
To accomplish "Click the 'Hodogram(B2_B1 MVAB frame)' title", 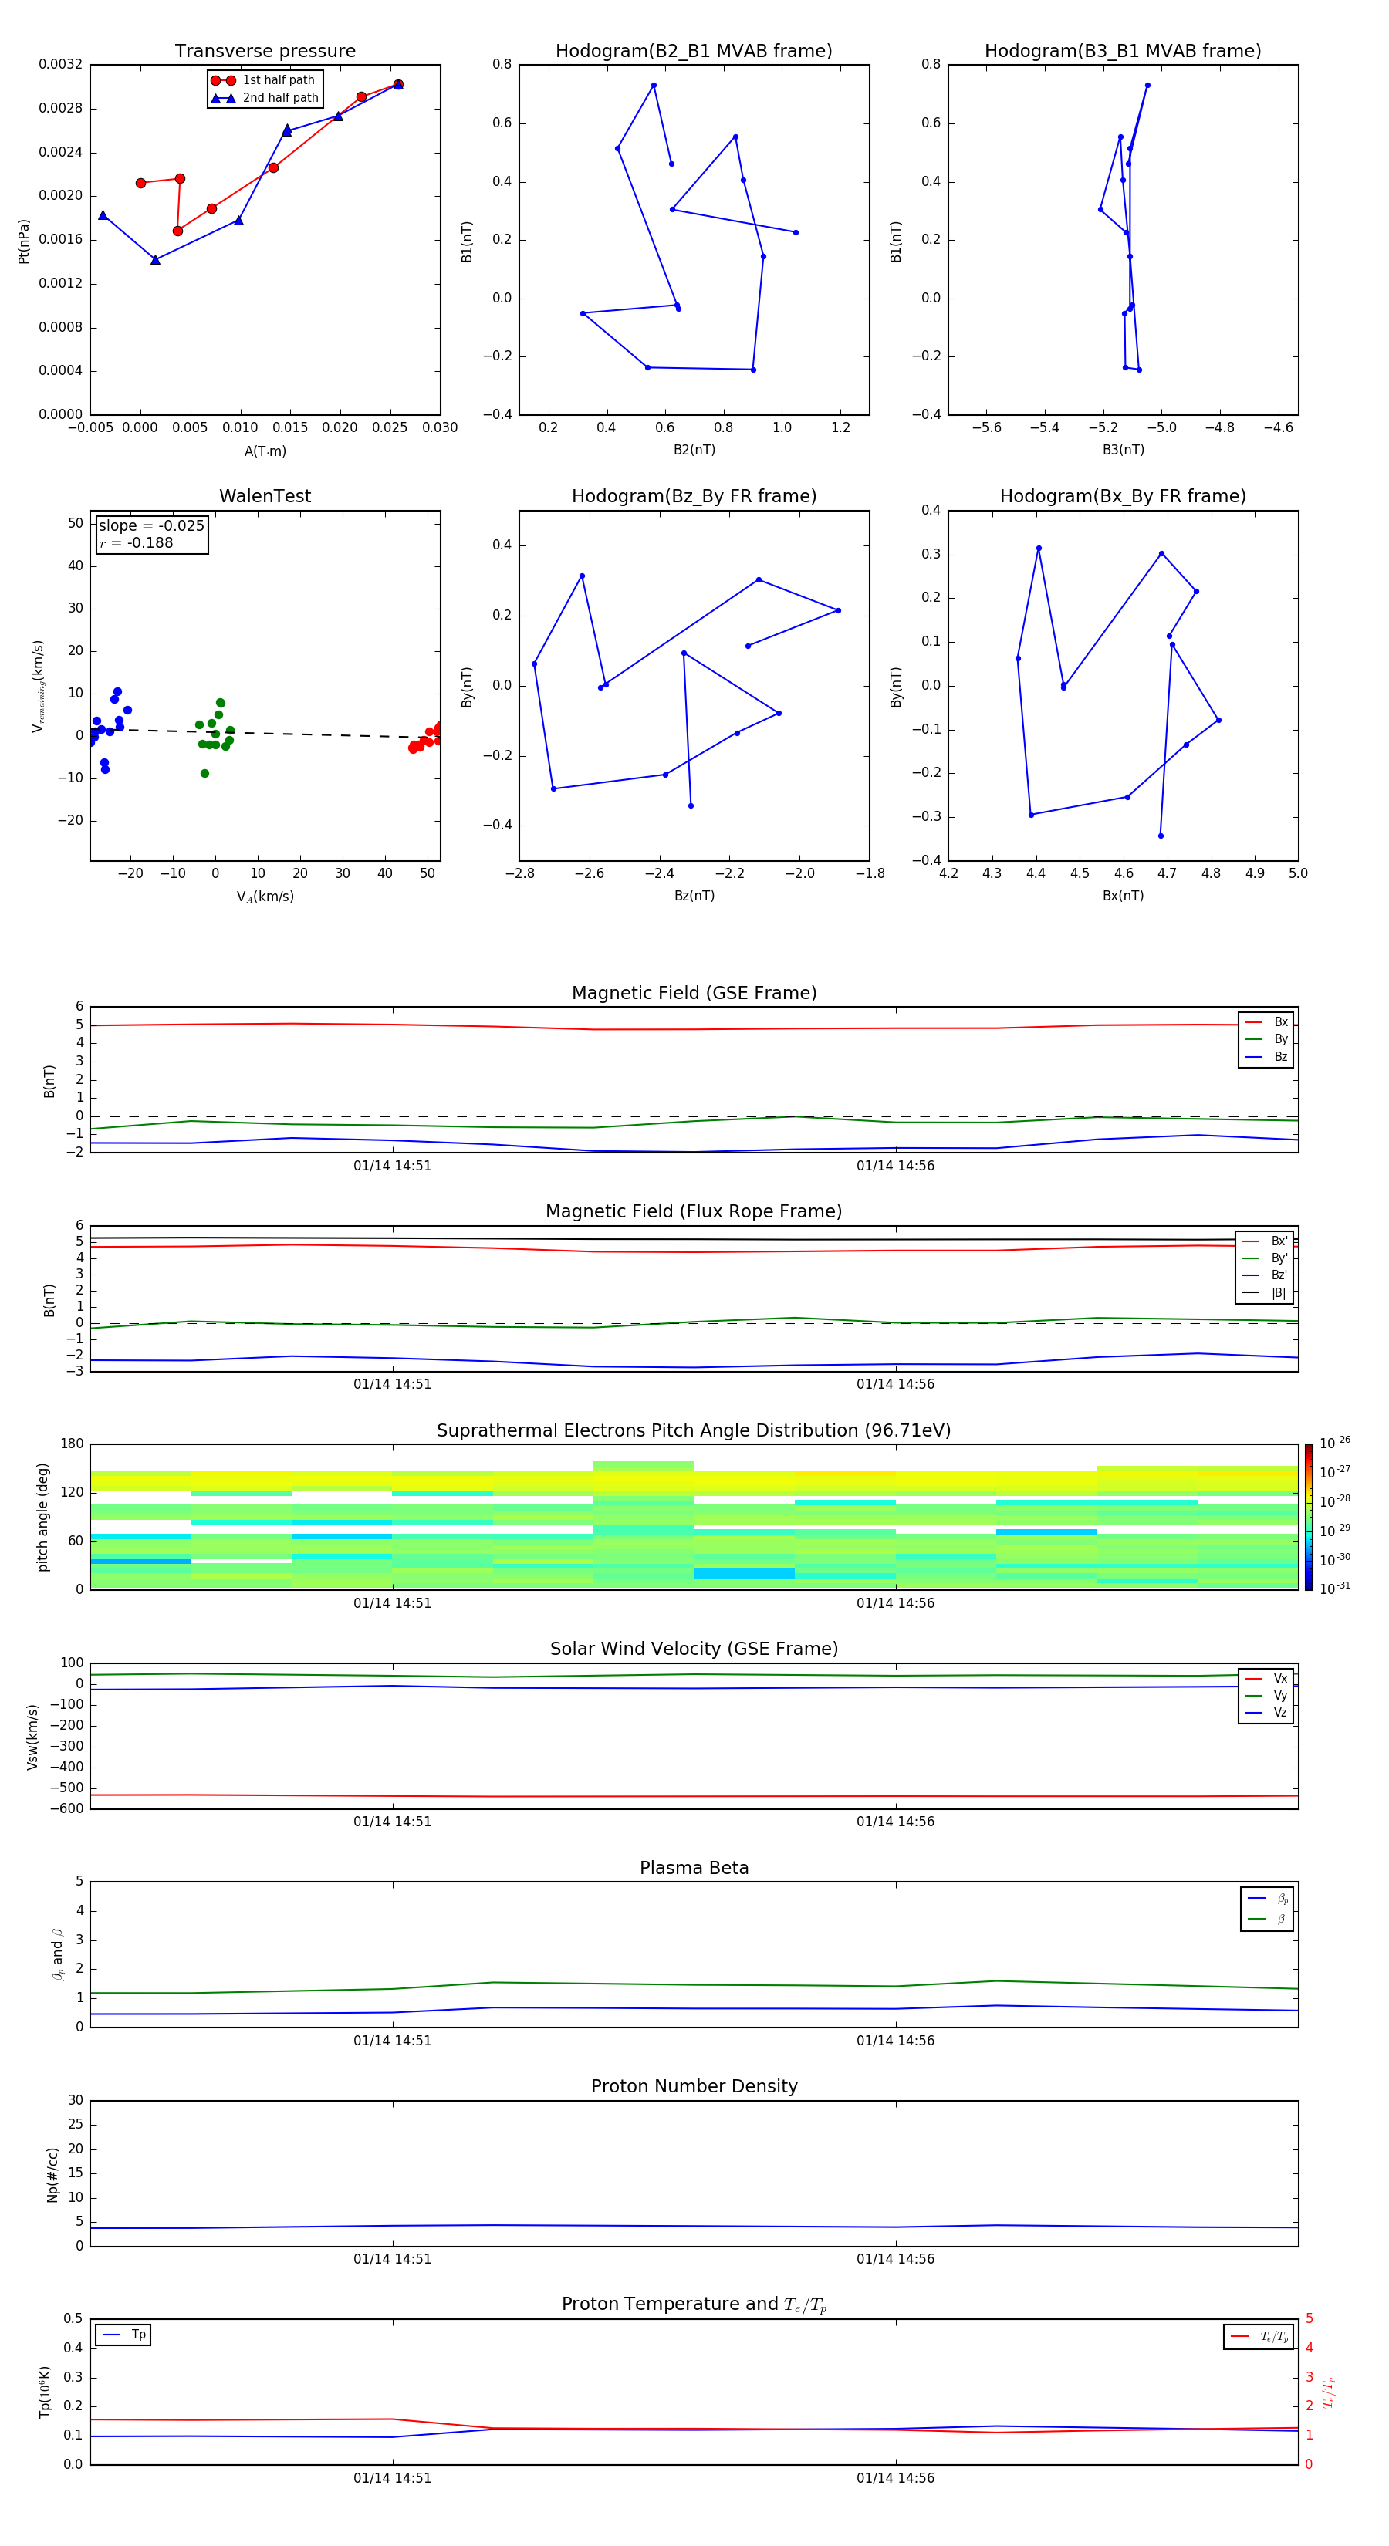I will click(694, 52).
